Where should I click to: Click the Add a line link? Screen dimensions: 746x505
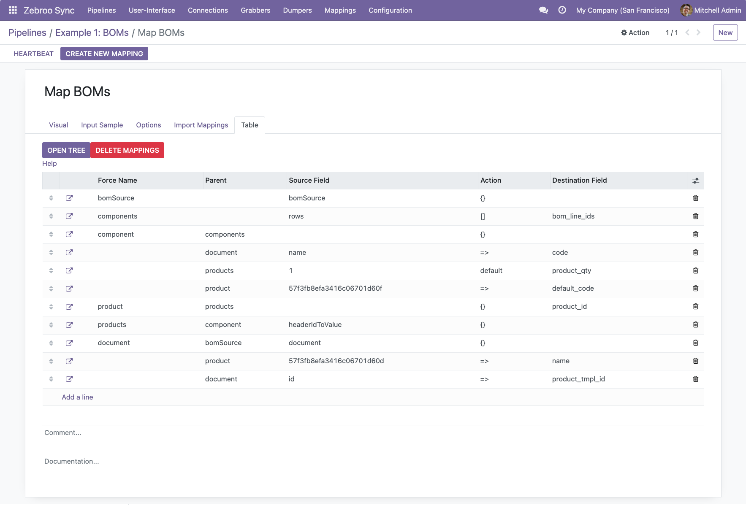pos(77,397)
